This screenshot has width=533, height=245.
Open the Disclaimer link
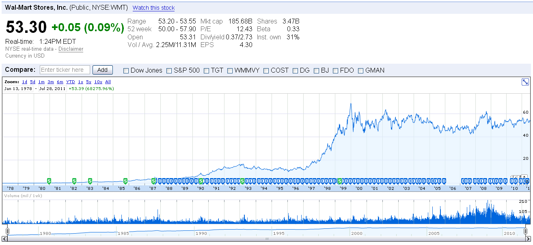point(71,49)
